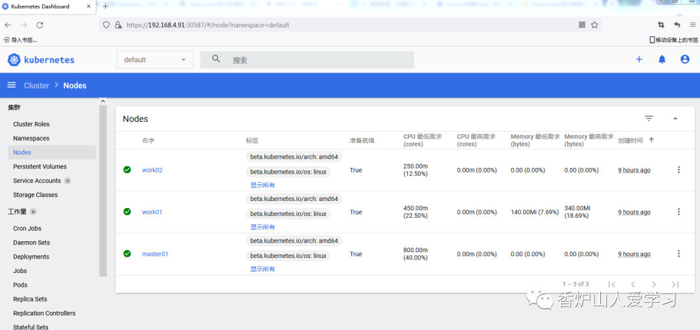Open the notifications bell

click(662, 60)
